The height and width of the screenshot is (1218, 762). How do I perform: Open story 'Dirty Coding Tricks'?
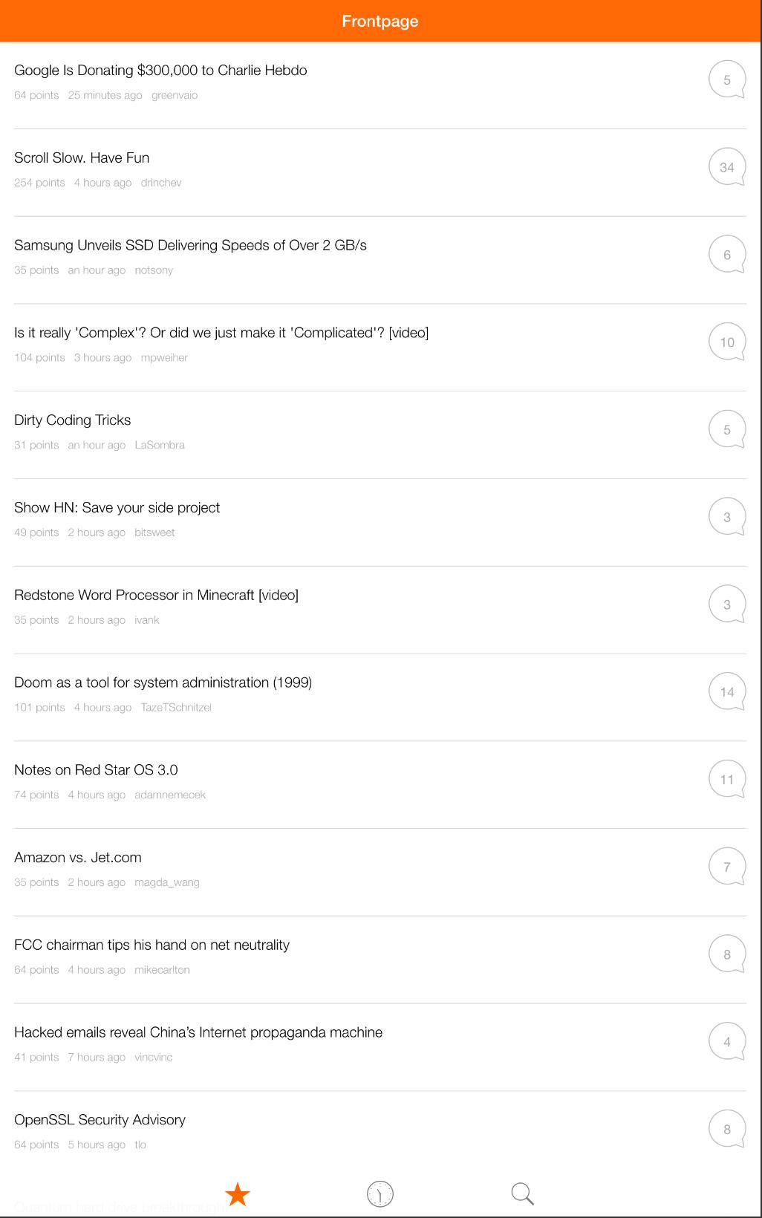coord(73,420)
